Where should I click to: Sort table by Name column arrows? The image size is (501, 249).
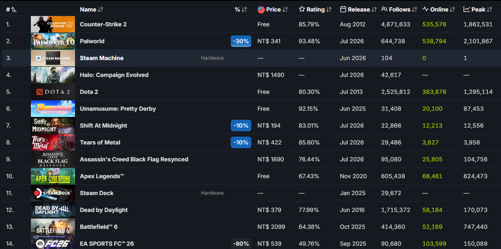point(101,9)
